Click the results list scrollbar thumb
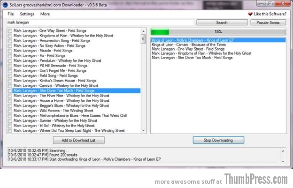This screenshot has height=188, width=293. coord(143,39)
